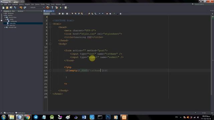Screen dimensions: 214x120
Task: Click the Clean and Build icon
Action: [x=57, y=8]
